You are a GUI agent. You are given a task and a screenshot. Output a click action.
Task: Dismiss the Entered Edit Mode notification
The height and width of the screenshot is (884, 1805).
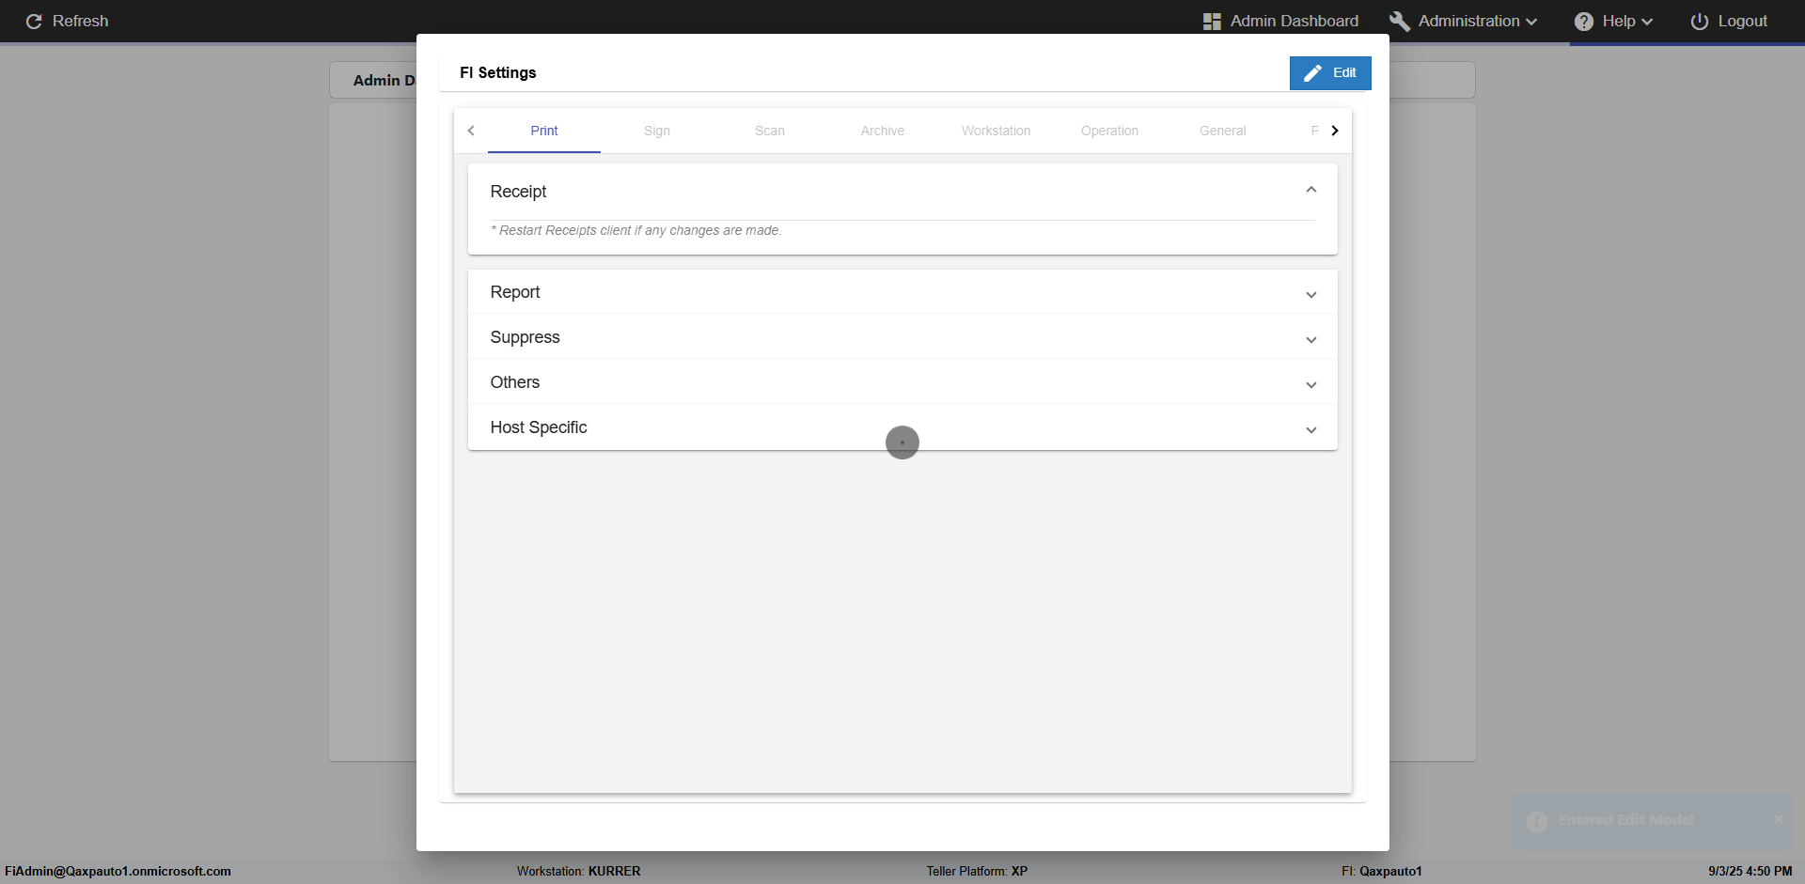click(x=1778, y=819)
